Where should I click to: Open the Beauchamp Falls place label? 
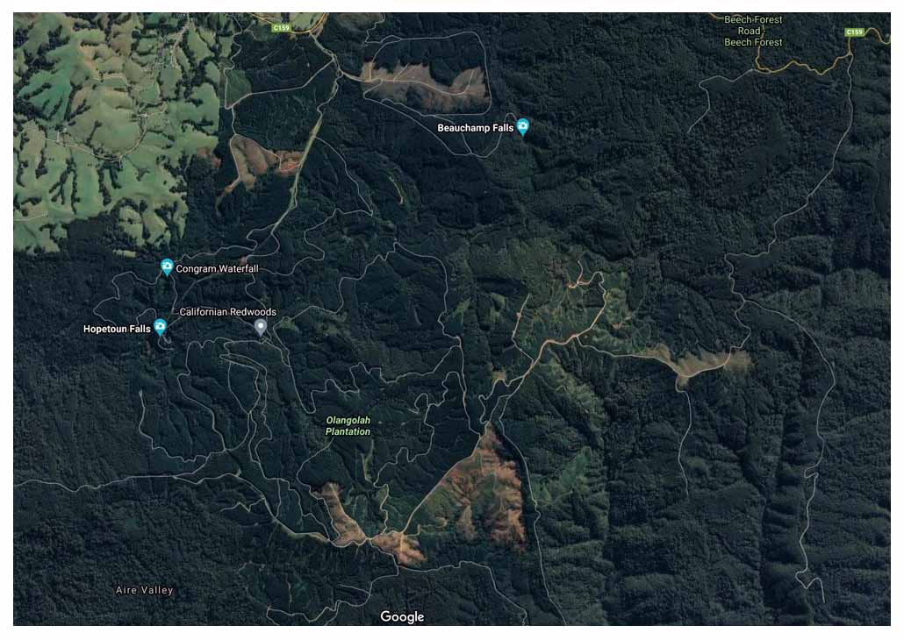475,128
